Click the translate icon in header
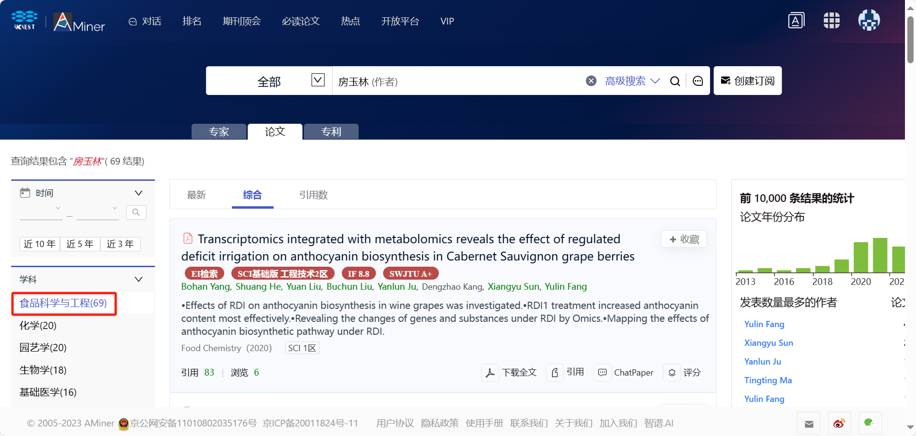 (795, 21)
